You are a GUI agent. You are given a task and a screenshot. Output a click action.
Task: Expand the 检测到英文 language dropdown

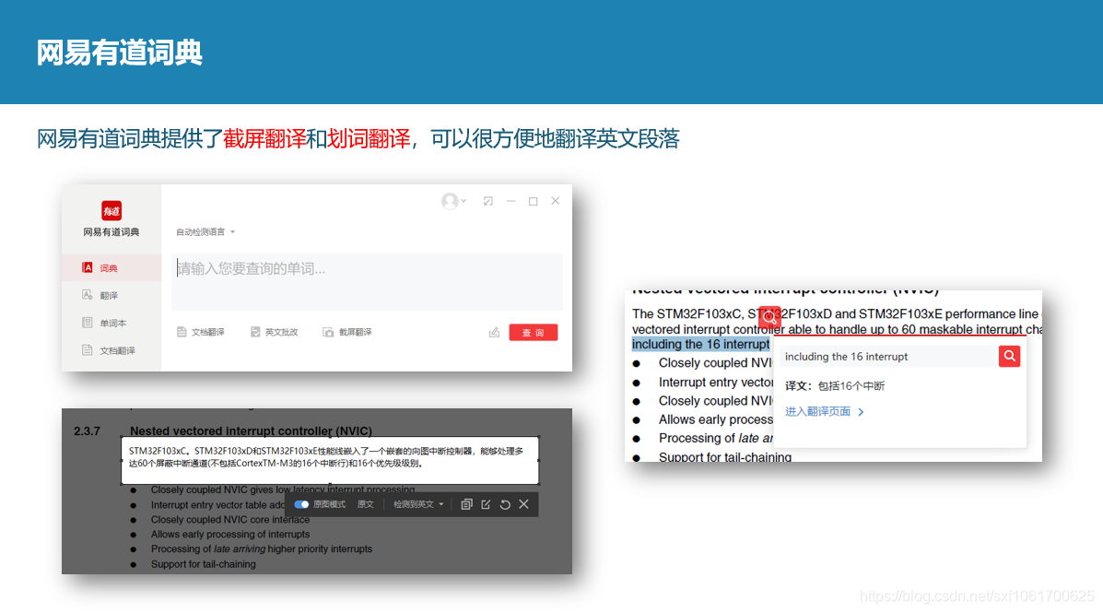[x=418, y=504]
